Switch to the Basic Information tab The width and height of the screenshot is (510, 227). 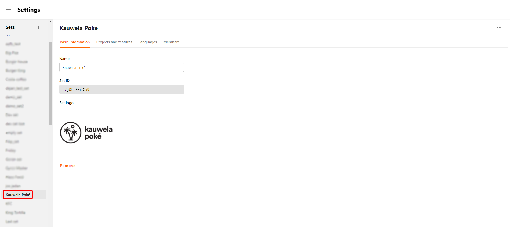[x=75, y=42]
